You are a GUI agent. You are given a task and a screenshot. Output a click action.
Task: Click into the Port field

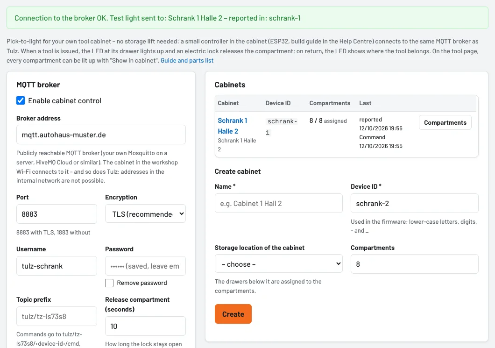click(x=57, y=214)
